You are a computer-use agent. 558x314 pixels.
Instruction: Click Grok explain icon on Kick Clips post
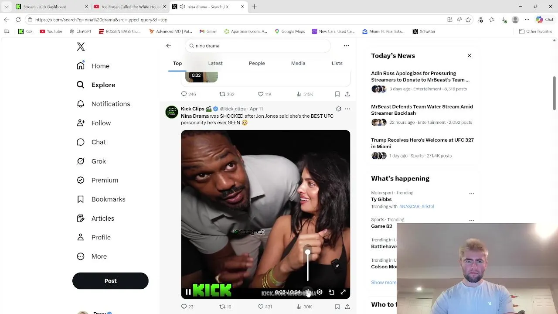click(339, 109)
